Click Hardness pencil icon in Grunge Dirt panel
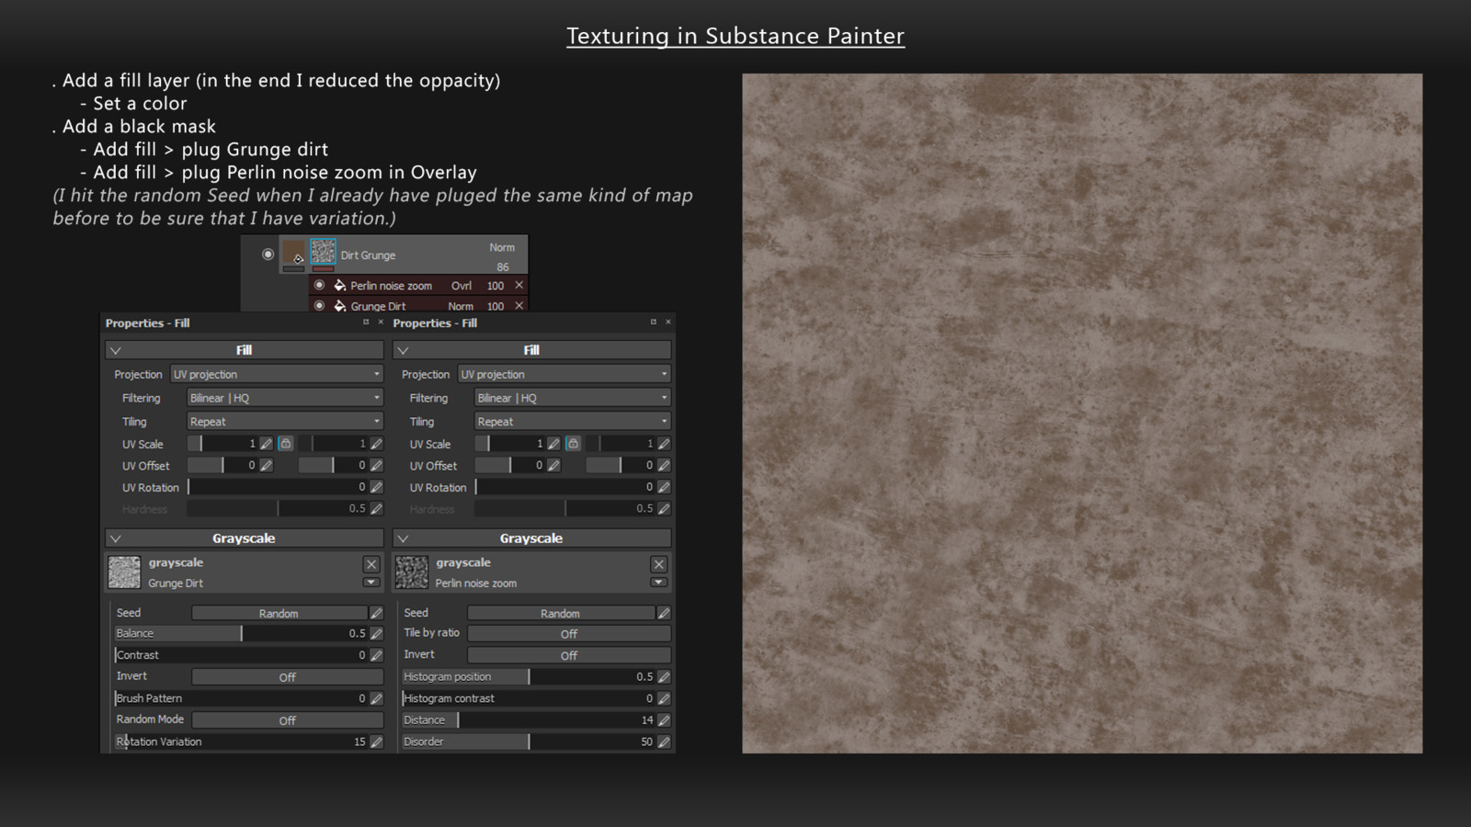Screen dimensions: 1471x827 [376, 508]
